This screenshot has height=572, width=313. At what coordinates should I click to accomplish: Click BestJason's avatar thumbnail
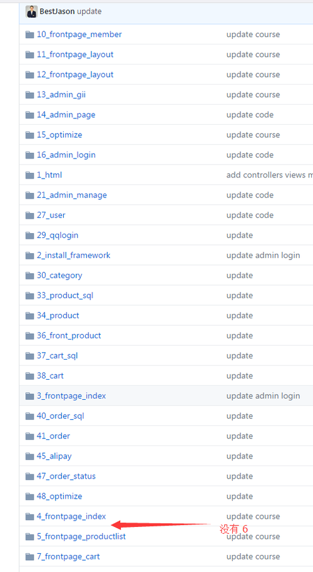pos(32,12)
